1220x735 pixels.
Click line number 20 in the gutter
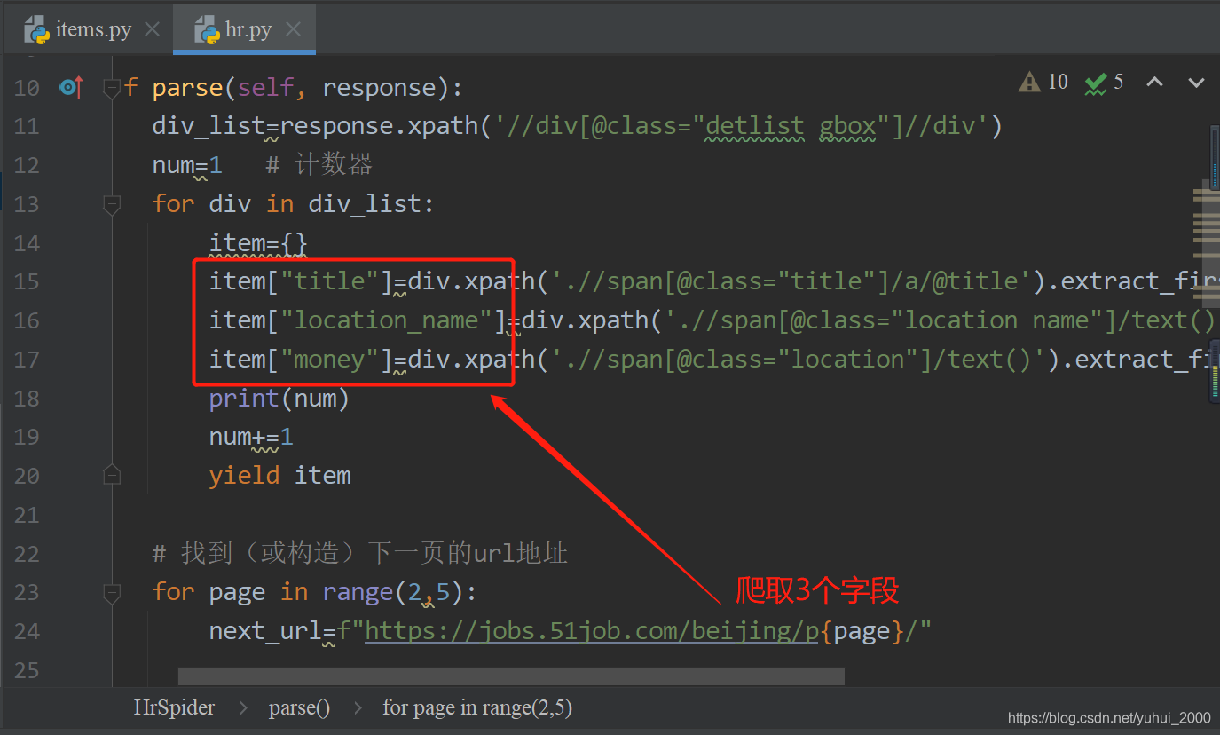(27, 476)
